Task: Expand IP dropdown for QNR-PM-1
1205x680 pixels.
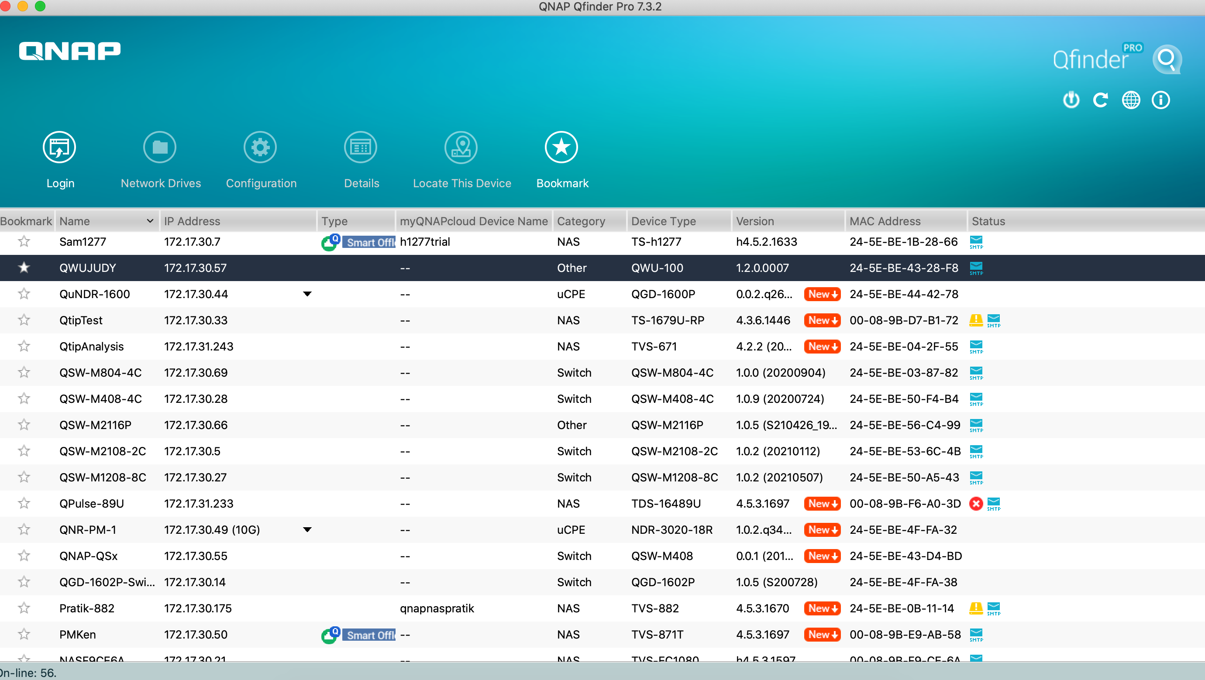Action: tap(307, 530)
